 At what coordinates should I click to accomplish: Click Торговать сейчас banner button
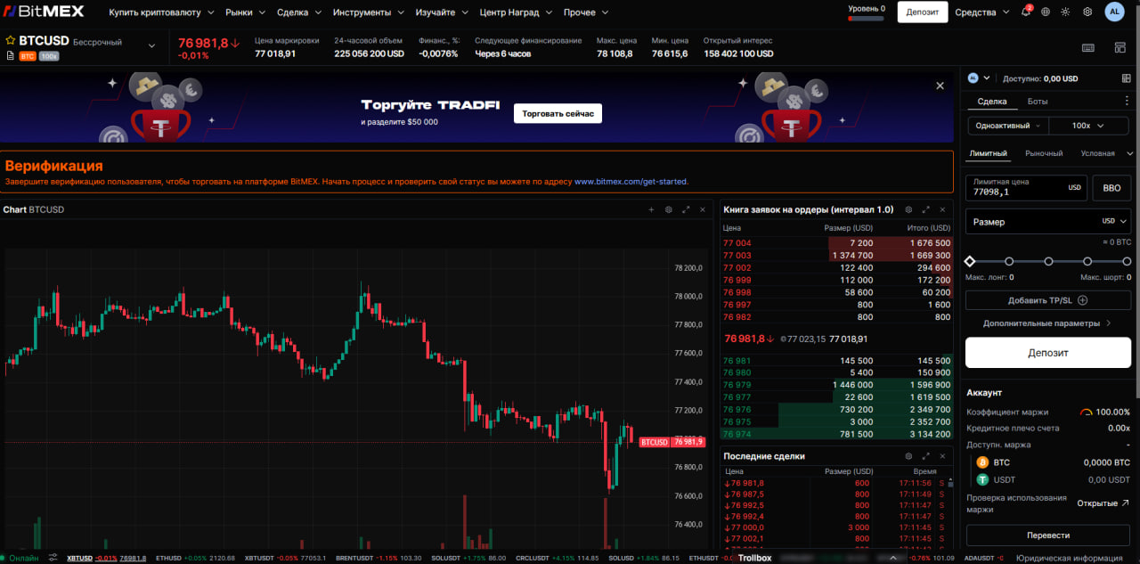click(x=558, y=114)
